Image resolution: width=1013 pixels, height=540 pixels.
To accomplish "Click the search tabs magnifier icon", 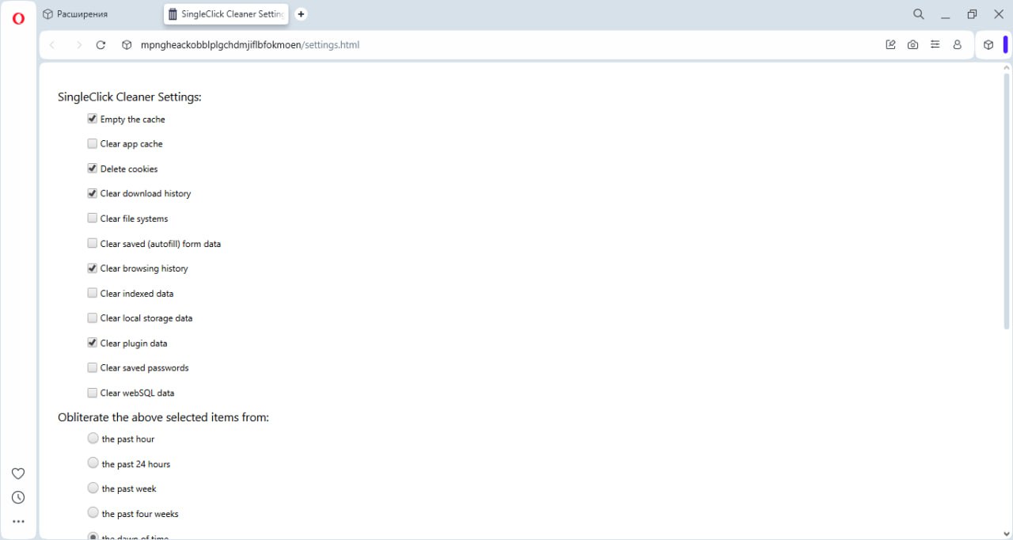I will pos(919,14).
